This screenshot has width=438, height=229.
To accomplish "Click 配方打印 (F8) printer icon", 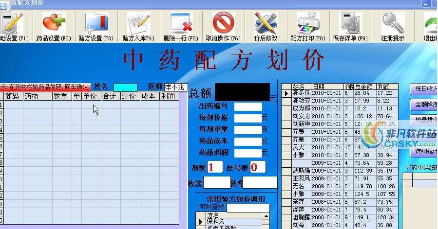I will 308,23.
